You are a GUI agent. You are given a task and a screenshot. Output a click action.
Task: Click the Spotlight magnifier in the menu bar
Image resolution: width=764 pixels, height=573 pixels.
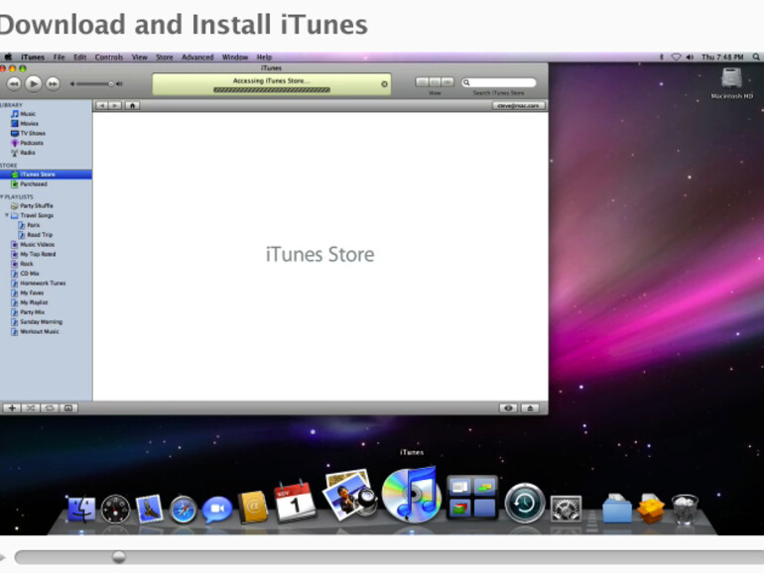coord(756,57)
